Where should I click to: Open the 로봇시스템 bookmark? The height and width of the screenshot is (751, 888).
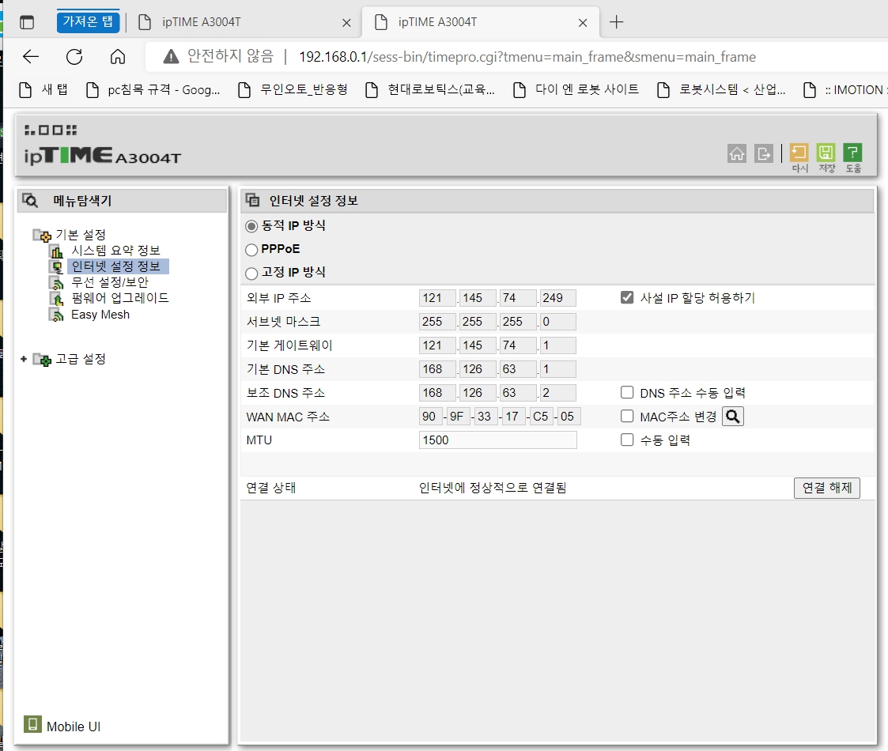(721, 89)
